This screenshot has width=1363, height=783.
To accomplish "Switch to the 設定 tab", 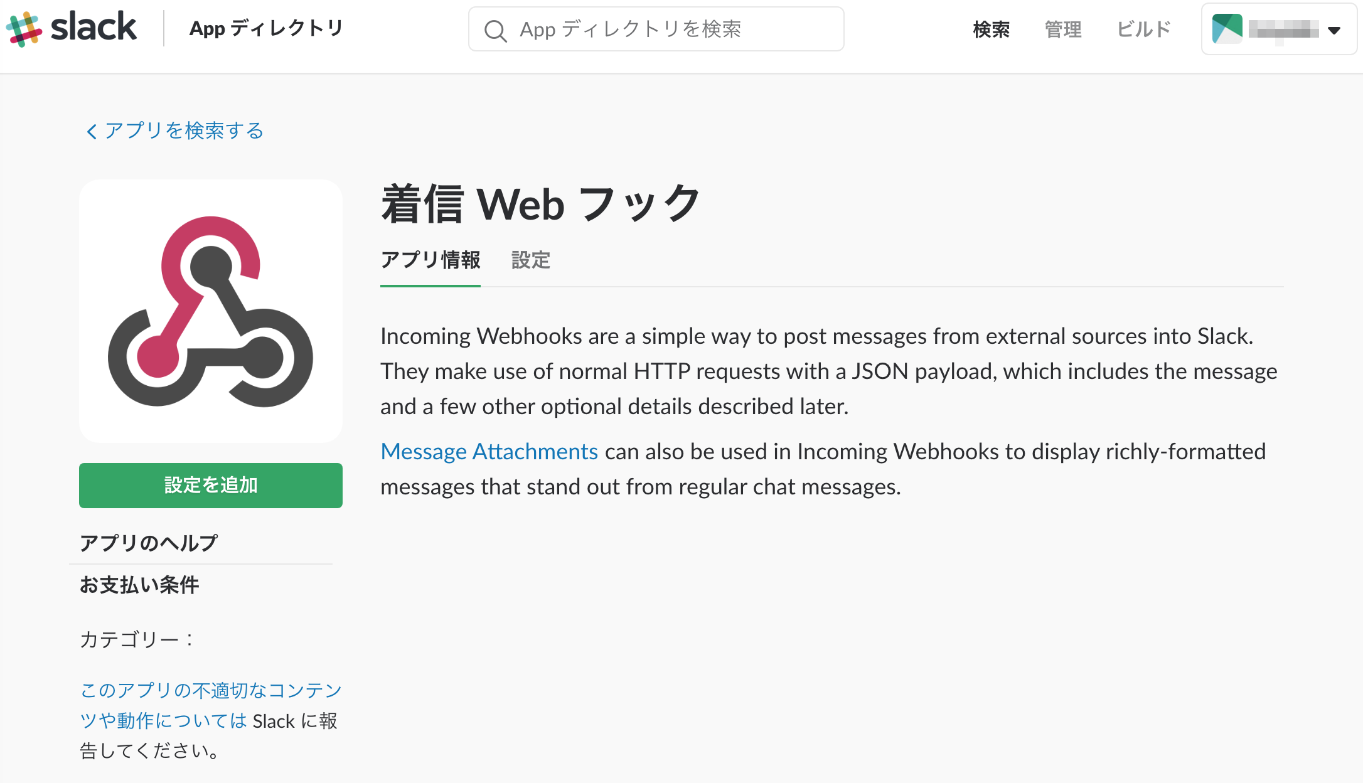I will (530, 260).
